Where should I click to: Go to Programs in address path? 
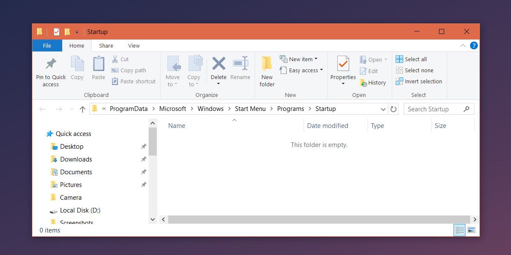[x=290, y=109]
